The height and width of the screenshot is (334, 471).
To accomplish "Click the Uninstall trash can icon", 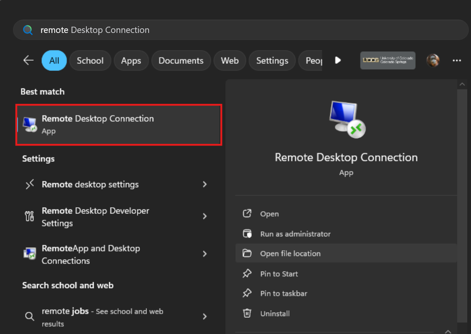I will [x=247, y=313].
